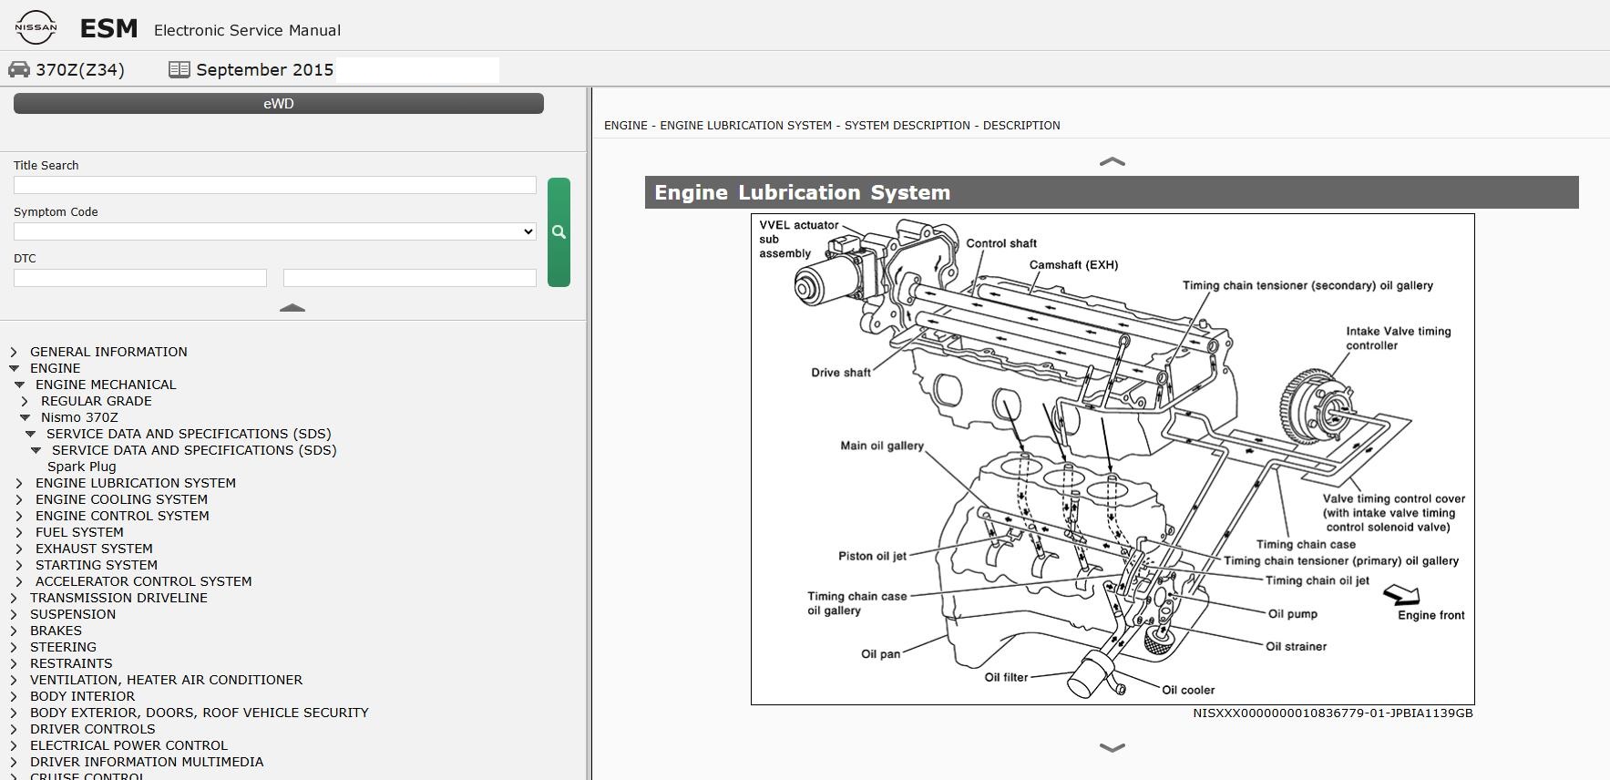Click the first DTC input field
1610x780 pixels.
tap(140, 278)
